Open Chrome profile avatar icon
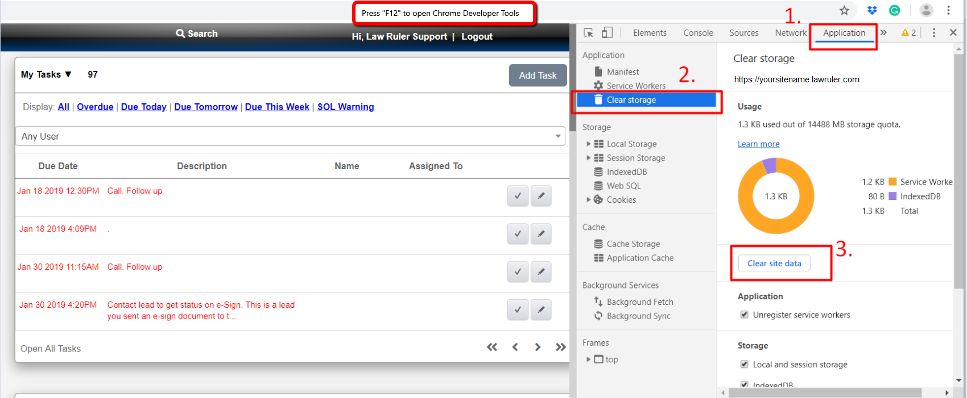Image resolution: width=967 pixels, height=398 pixels. tap(927, 10)
